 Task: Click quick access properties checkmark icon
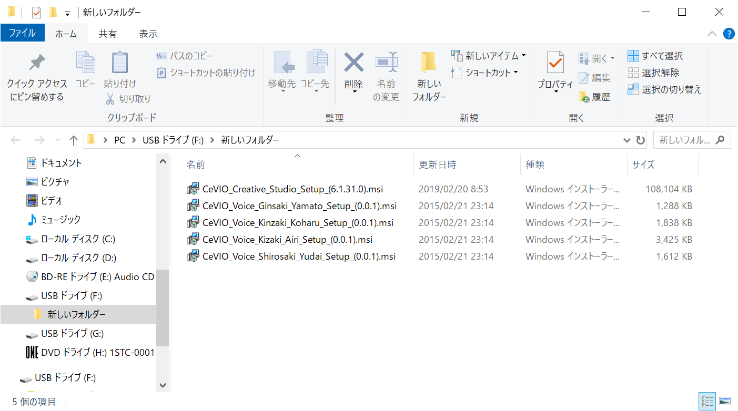point(36,12)
